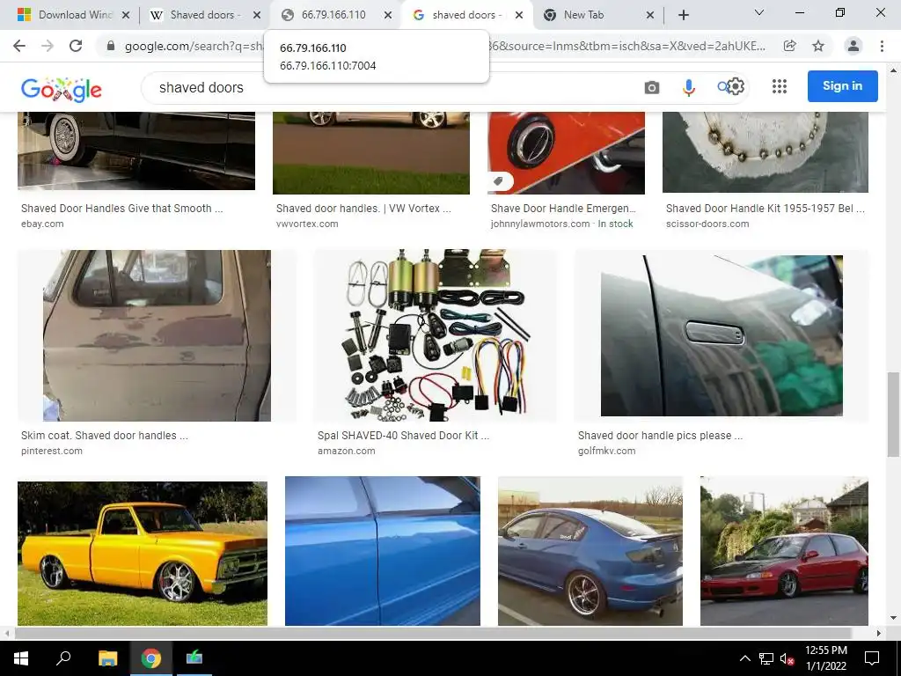Open Google apps grid

click(780, 87)
